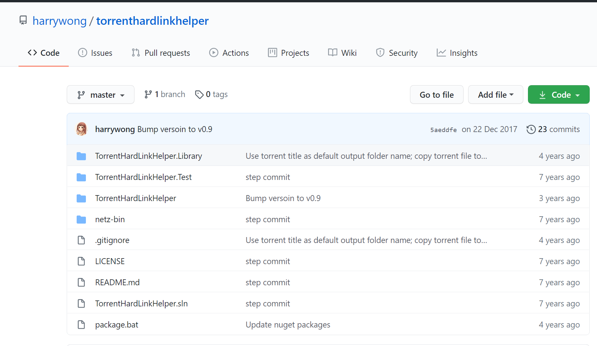Open the README.md file
The image size is (597, 346).
(117, 283)
